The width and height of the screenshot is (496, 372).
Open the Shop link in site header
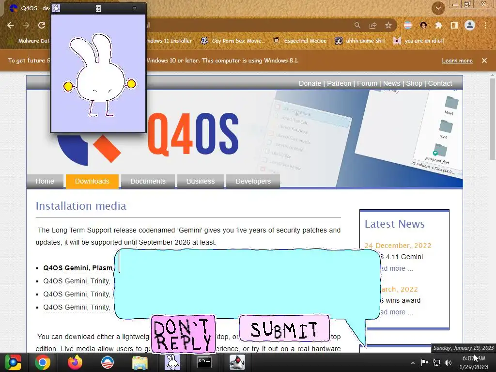[x=414, y=83]
